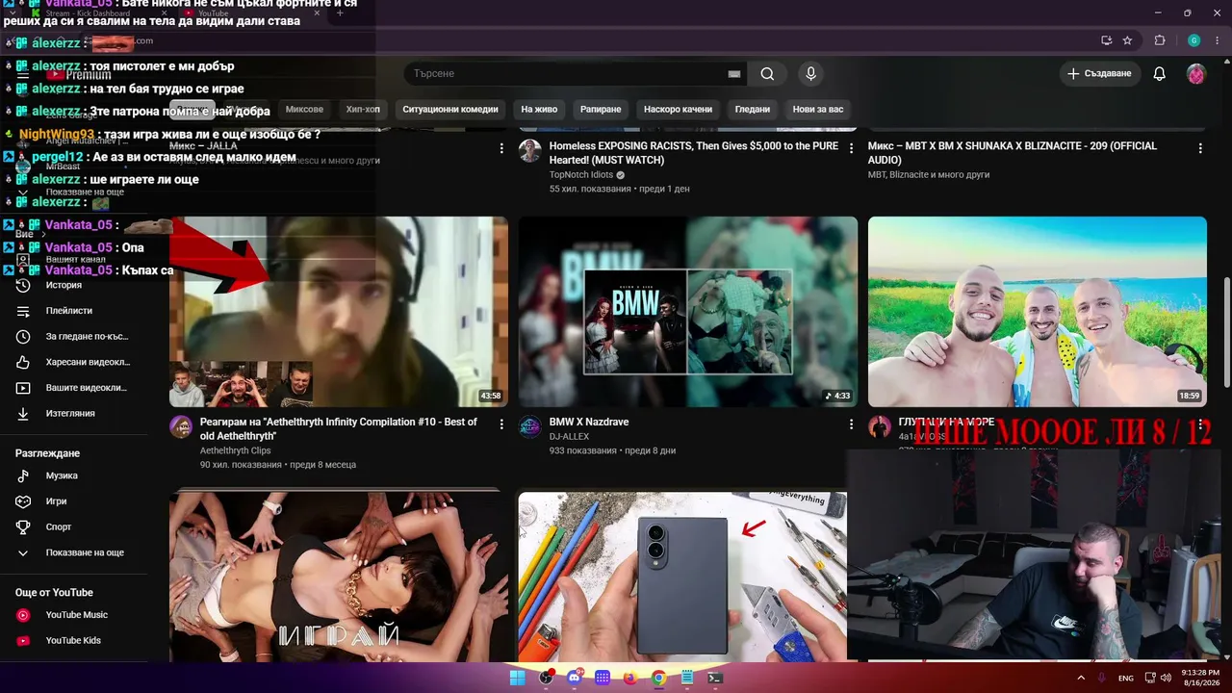Click the BMW X Nazdrave video title
Screen dimensions: 1232x693
point(589,423)
